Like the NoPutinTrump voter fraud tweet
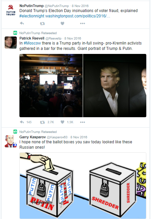 point(62,23)
